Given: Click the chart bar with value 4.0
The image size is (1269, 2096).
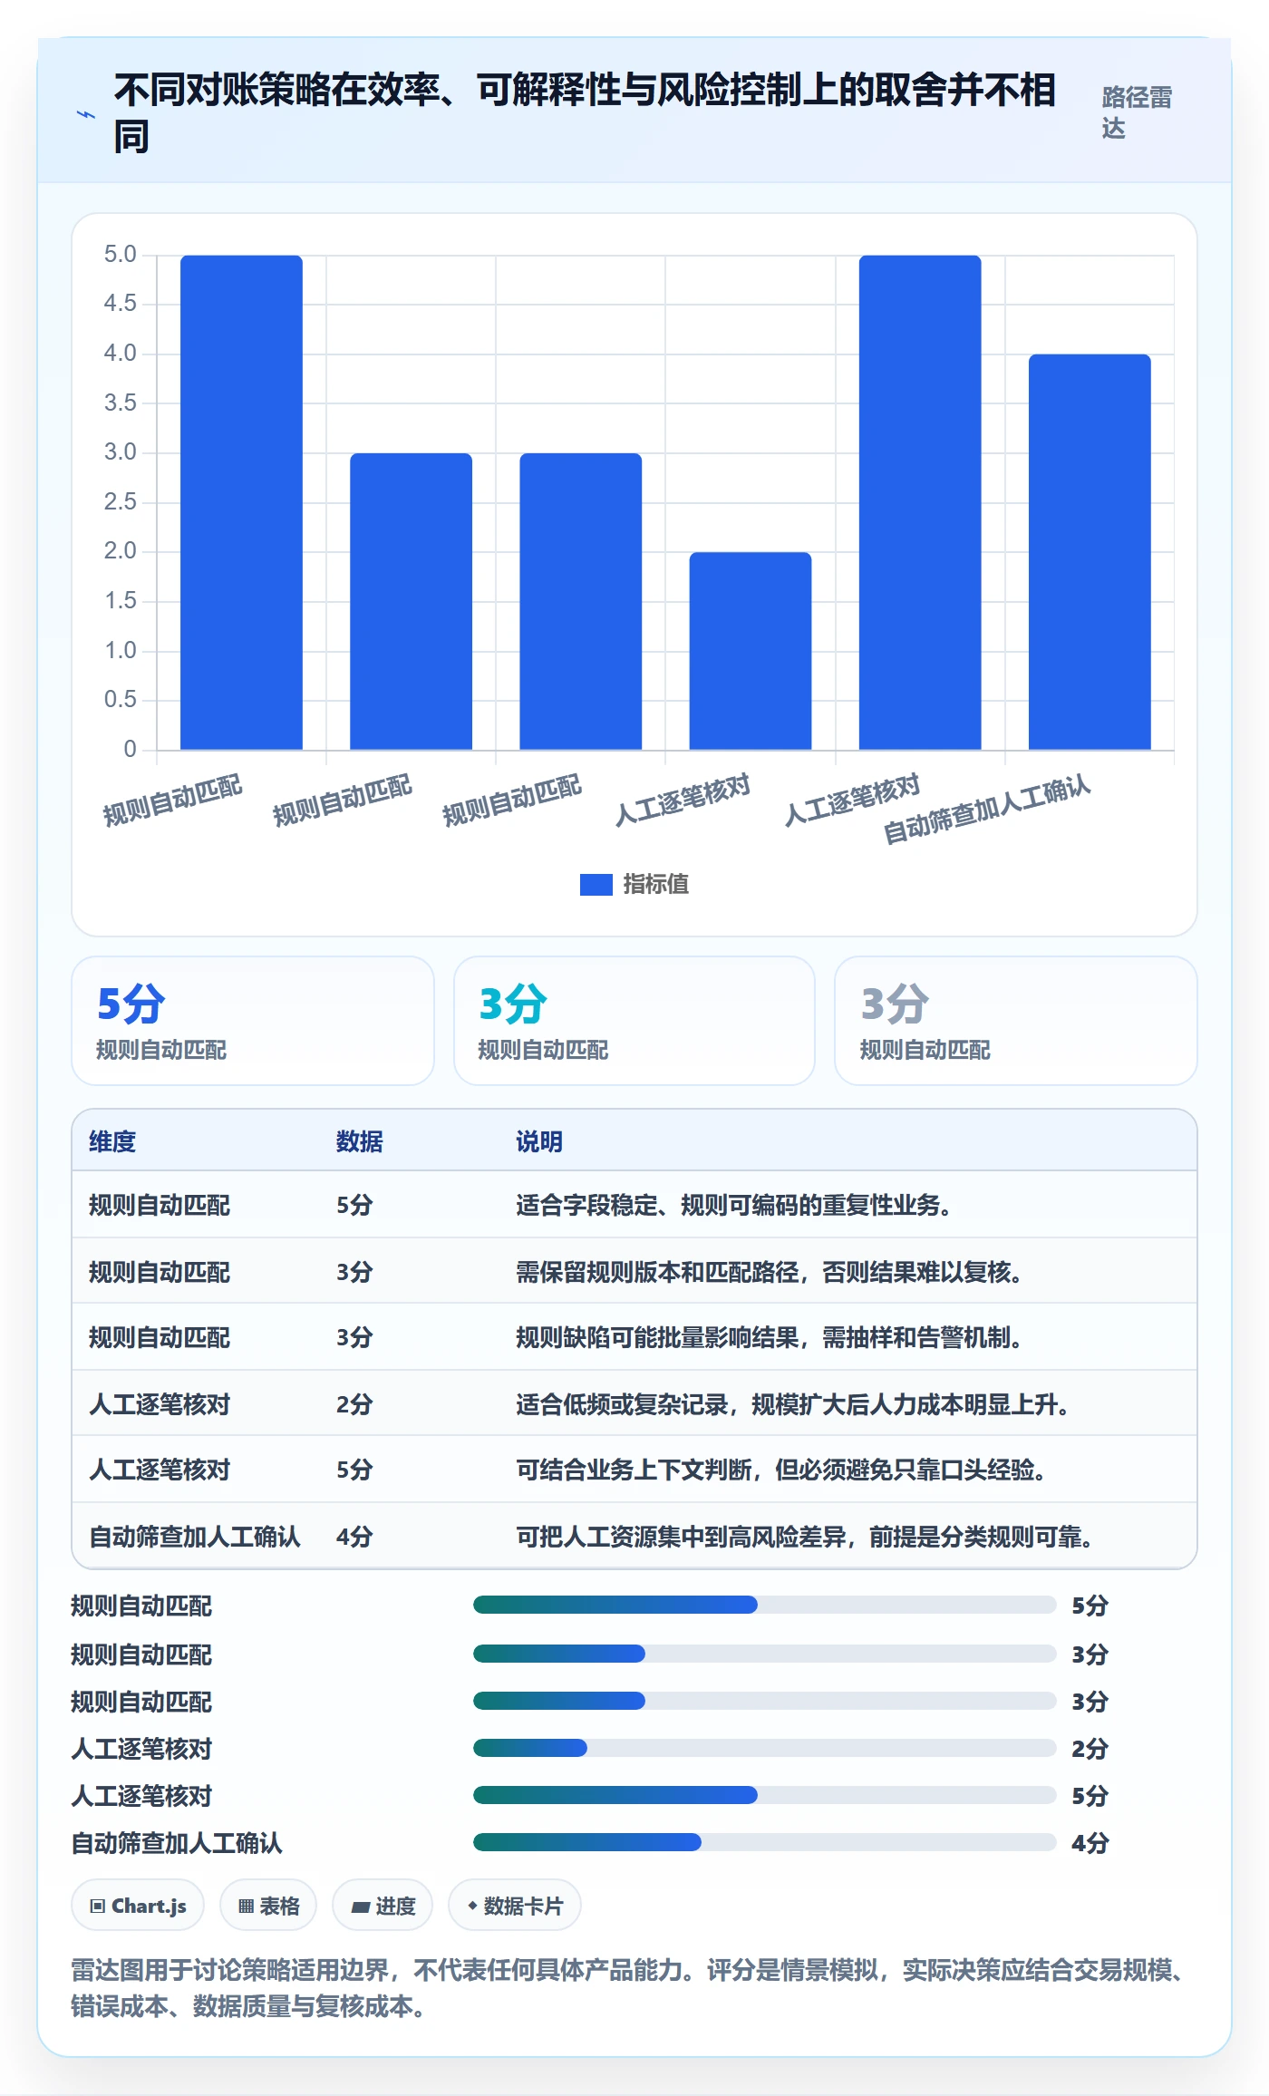Looking at the screenshot, I should coord(1090,552).
